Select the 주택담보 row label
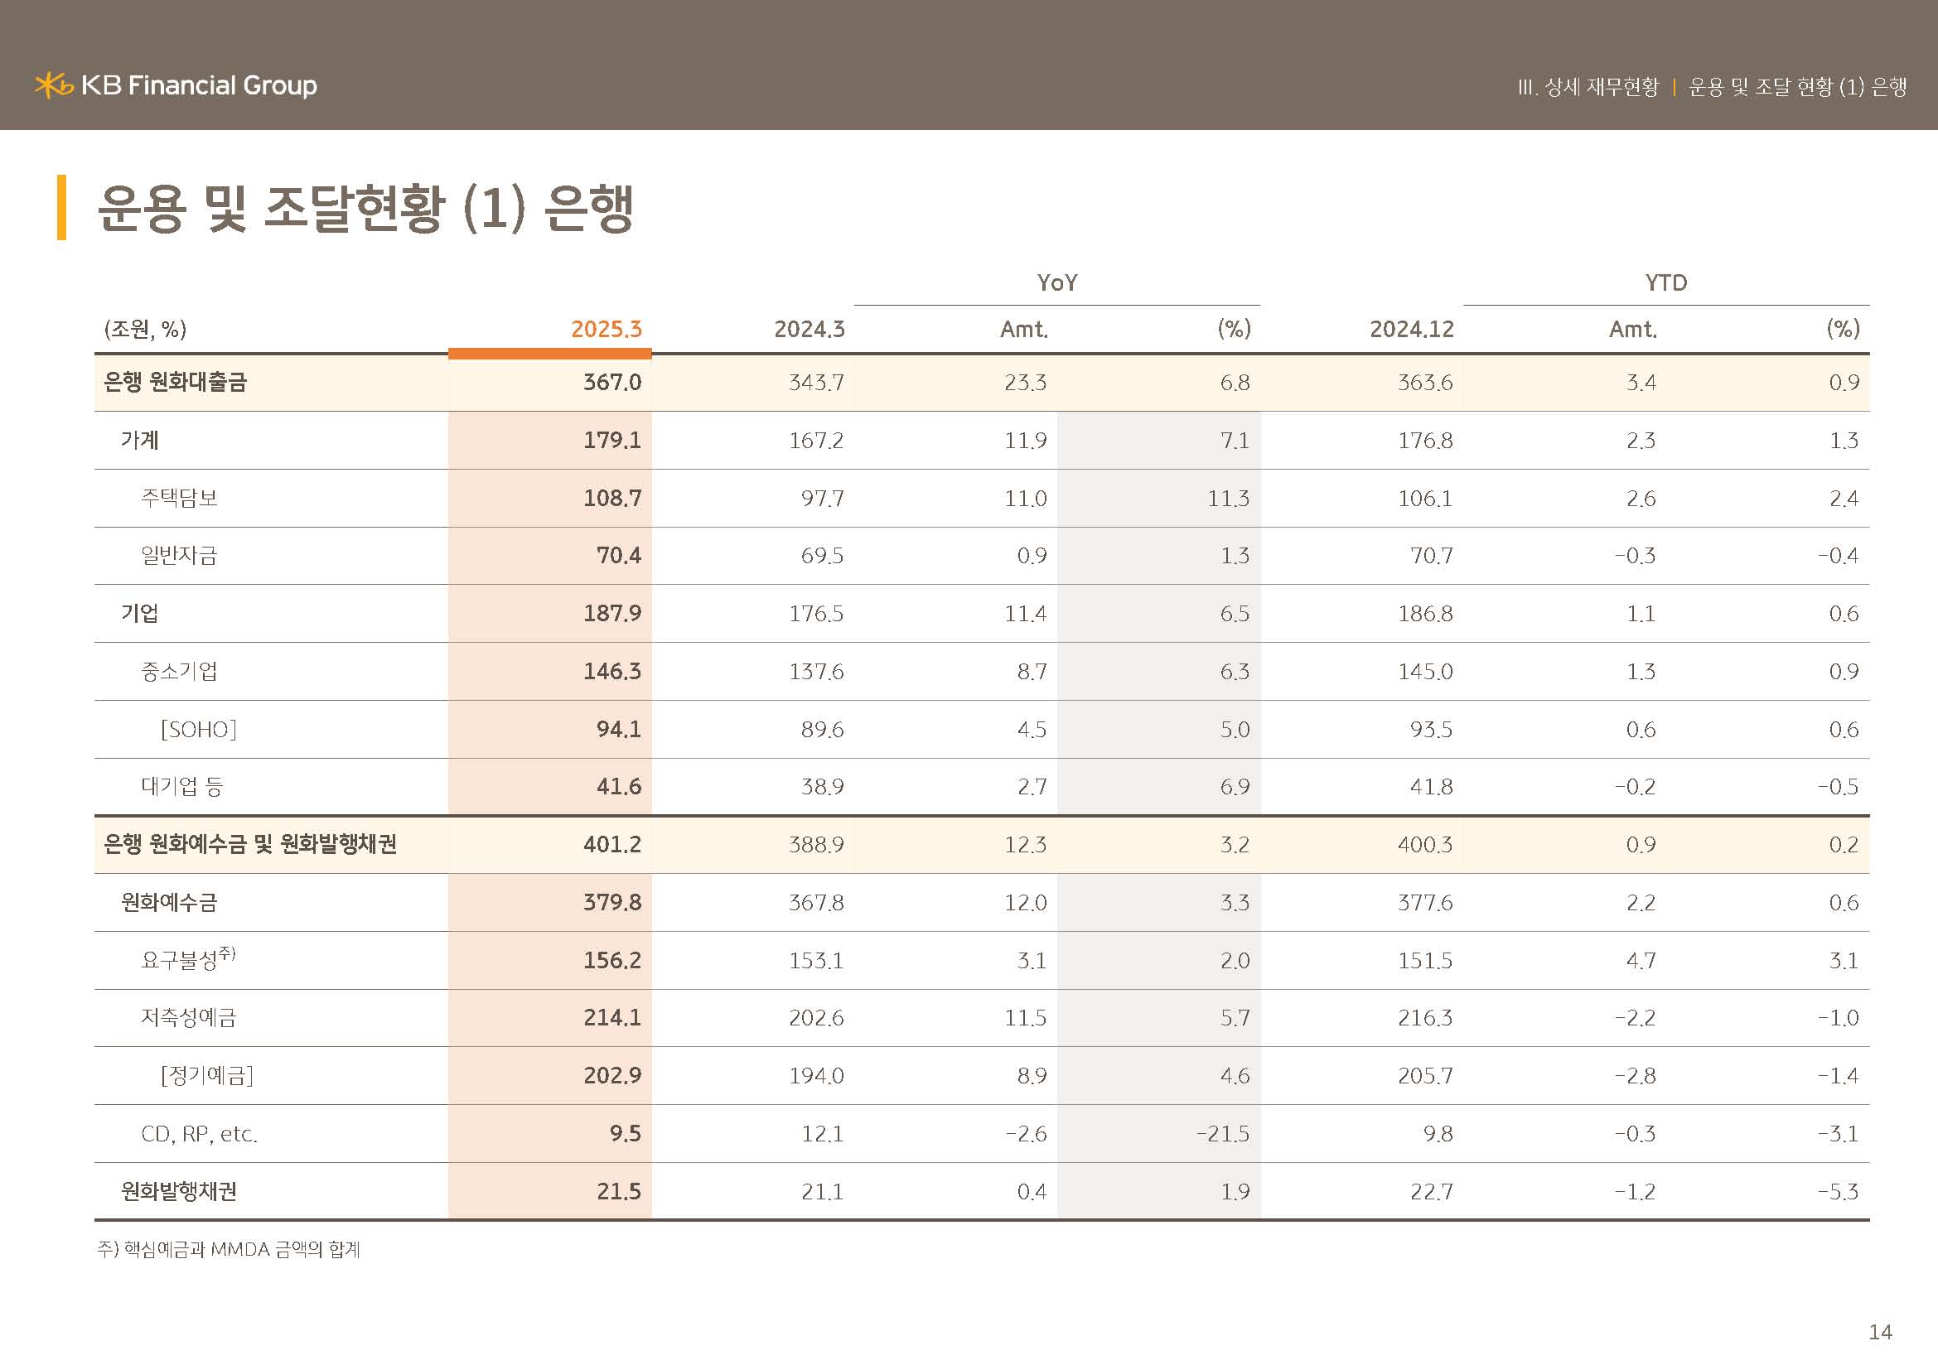Screen dimensions: 1938x1370 [179, 498]
